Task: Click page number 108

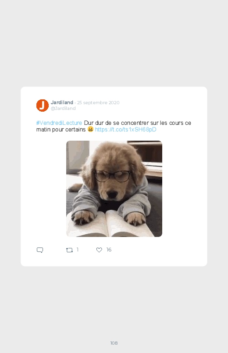Action: tap(114, 343)
